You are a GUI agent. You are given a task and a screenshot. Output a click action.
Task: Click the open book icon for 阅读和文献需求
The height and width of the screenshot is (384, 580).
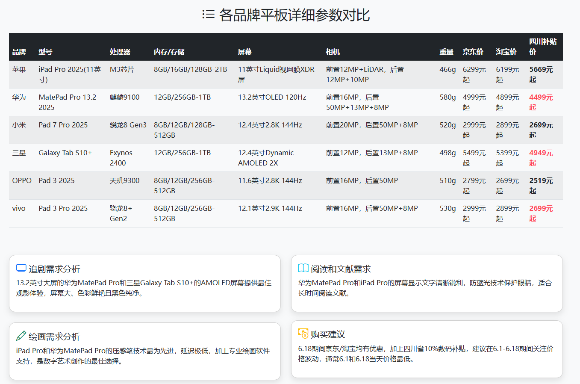(303, 268)
